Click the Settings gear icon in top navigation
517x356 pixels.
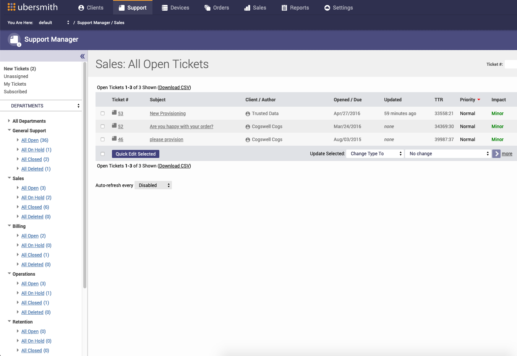[x=327, y=7]
